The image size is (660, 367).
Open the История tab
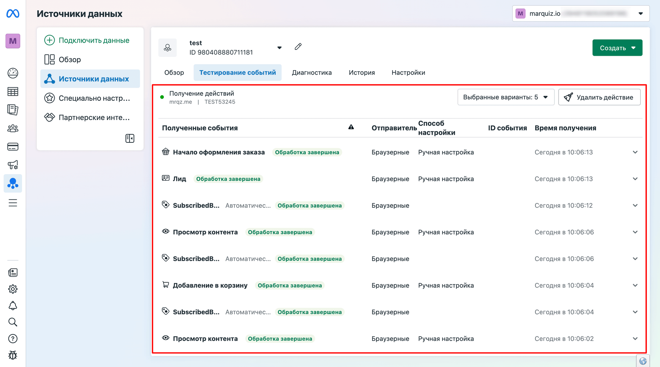click(362, 73)
